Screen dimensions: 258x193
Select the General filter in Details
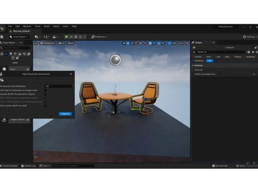pyautogui.click(x=198, y=57)
